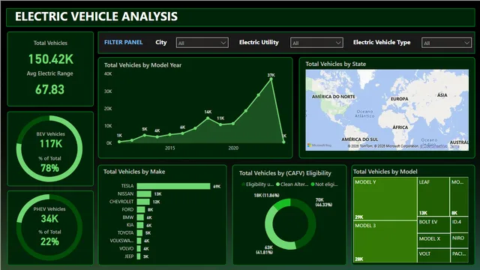Click the Eligibility u... legend swatch
The width and height of the screenshot is (480, 270).
[243, 184]
